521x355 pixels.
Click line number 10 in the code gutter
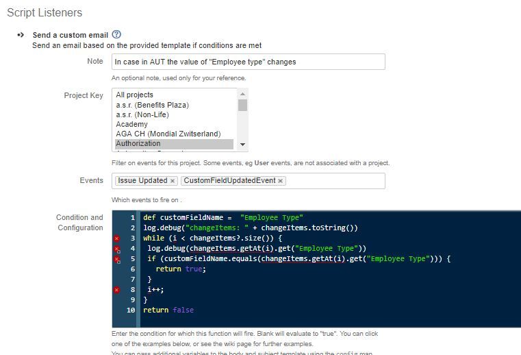(x=131, y=310)
